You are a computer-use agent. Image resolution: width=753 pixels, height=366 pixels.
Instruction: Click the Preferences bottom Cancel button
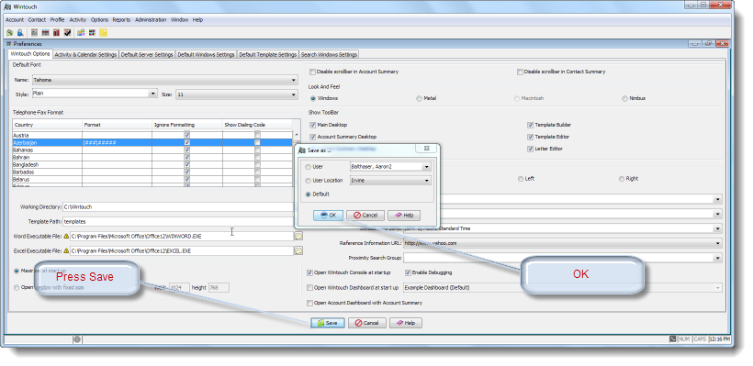(x=367, y=323)
